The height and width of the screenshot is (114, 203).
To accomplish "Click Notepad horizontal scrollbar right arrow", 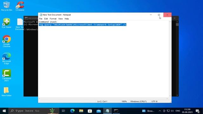I will pyautogui.click(x=167, y=98).
